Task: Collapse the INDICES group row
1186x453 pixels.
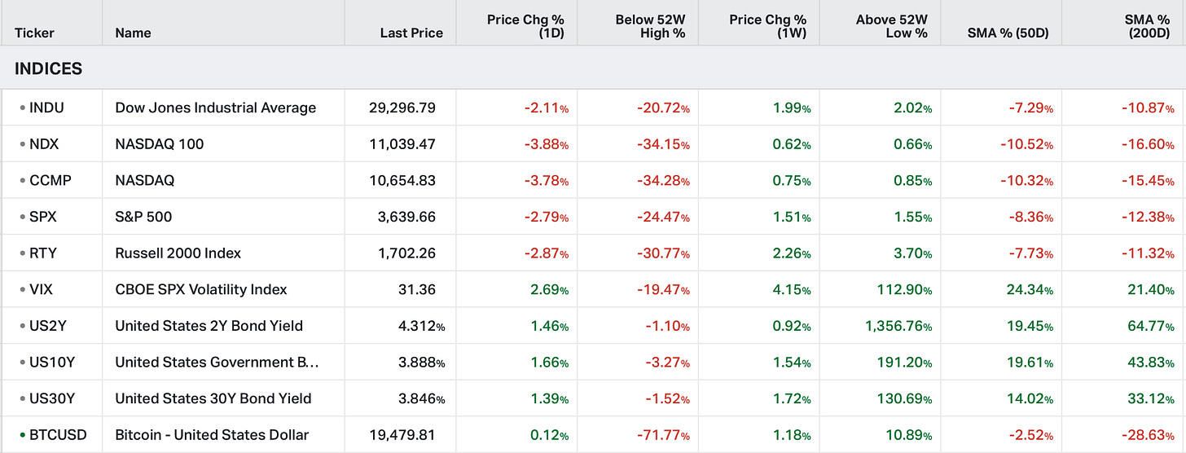Action: [593, 68]
